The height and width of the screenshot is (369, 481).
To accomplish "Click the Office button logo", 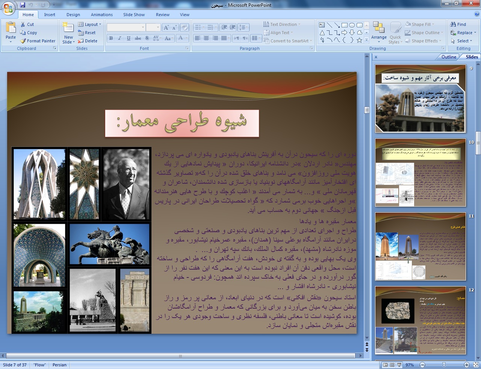I will click(x=8, y=8).
